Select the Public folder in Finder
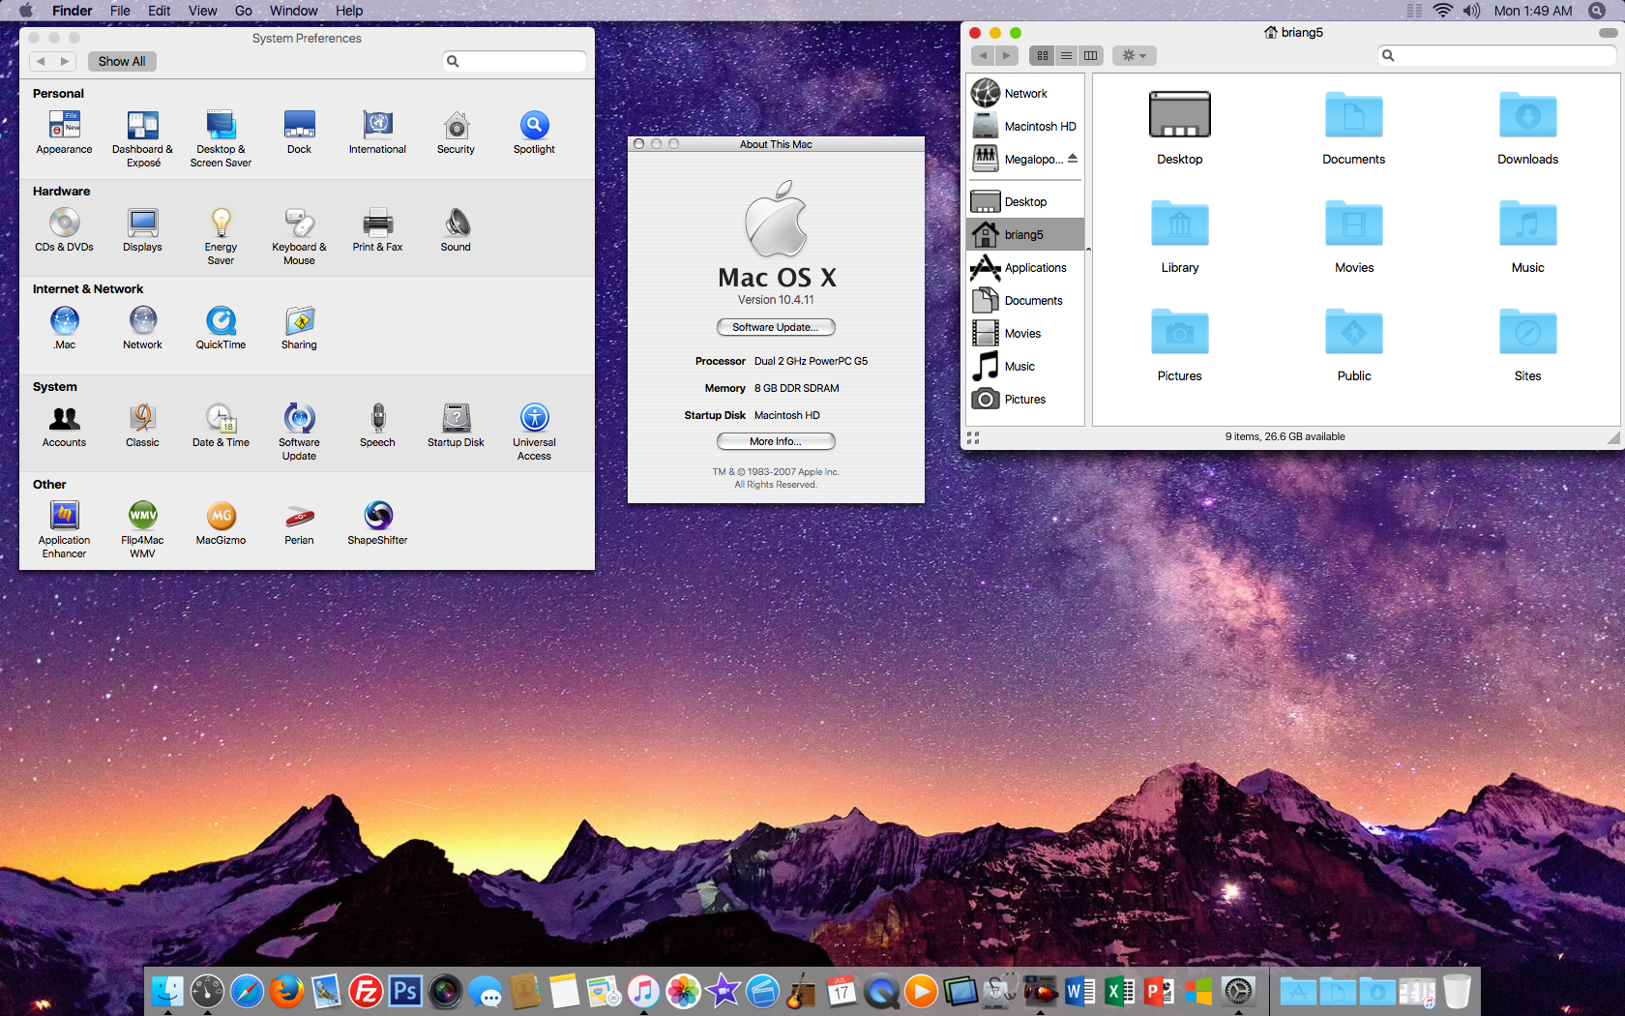Viewport: 1625px width, 1016px height. pyautogui.click(x=1354, y=344)
